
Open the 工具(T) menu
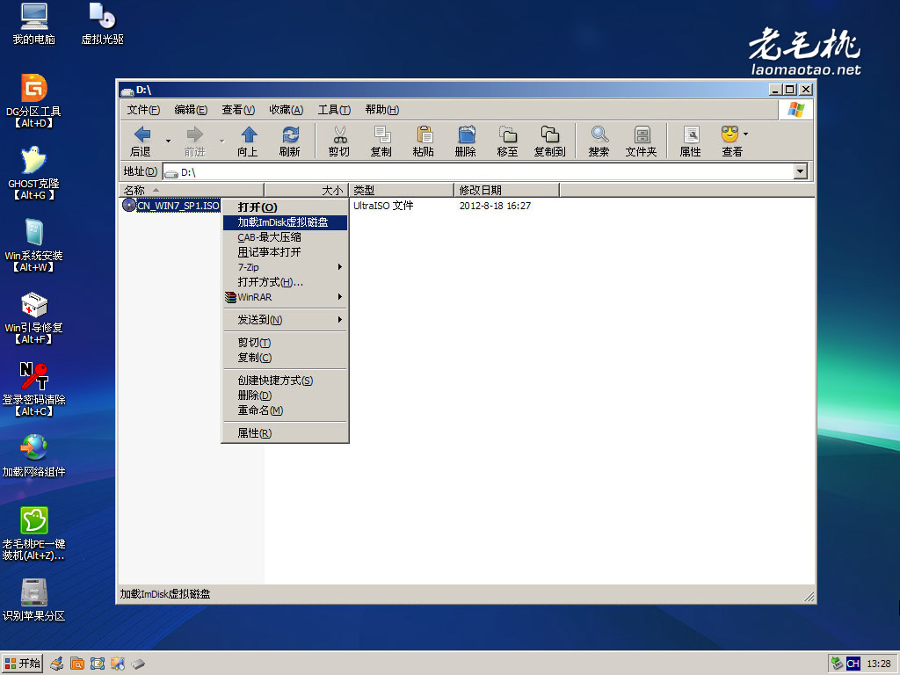[x=334, y=110]
